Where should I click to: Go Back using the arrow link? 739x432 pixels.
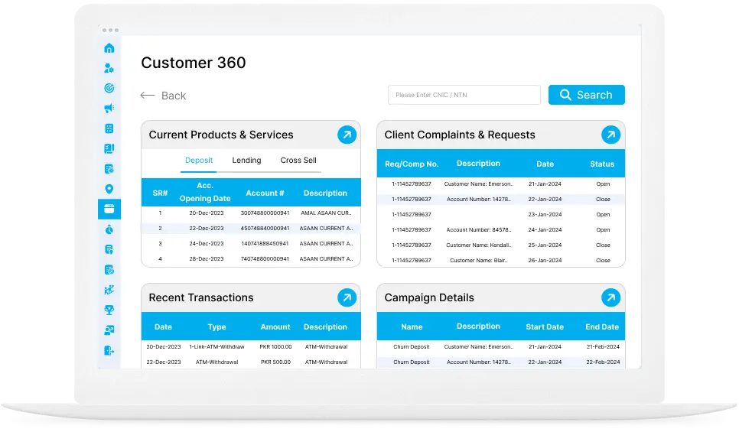click(x=163, y=96)
